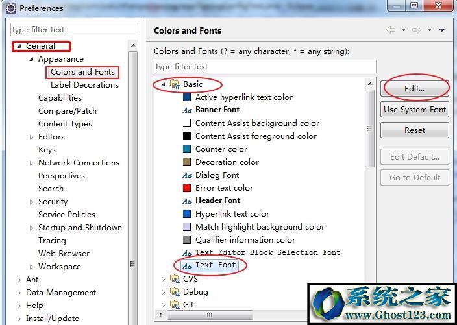Focus the preferences tree filter text field
457x325 pixels.
pyautogui.click(x=74, y=30)
